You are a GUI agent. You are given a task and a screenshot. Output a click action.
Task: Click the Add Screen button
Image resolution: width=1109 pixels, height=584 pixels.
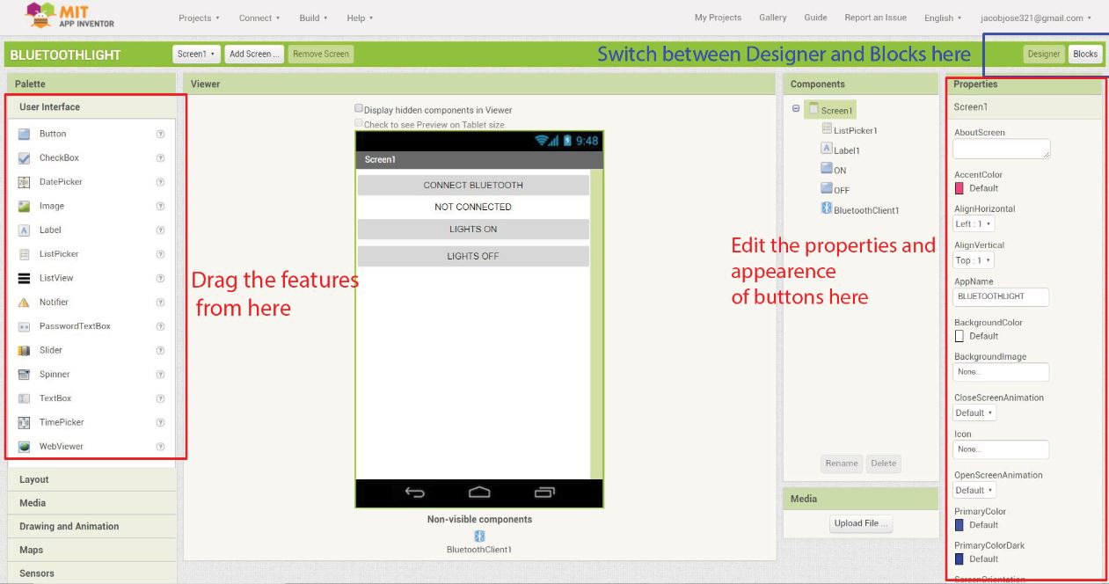(x=254, y=54)
